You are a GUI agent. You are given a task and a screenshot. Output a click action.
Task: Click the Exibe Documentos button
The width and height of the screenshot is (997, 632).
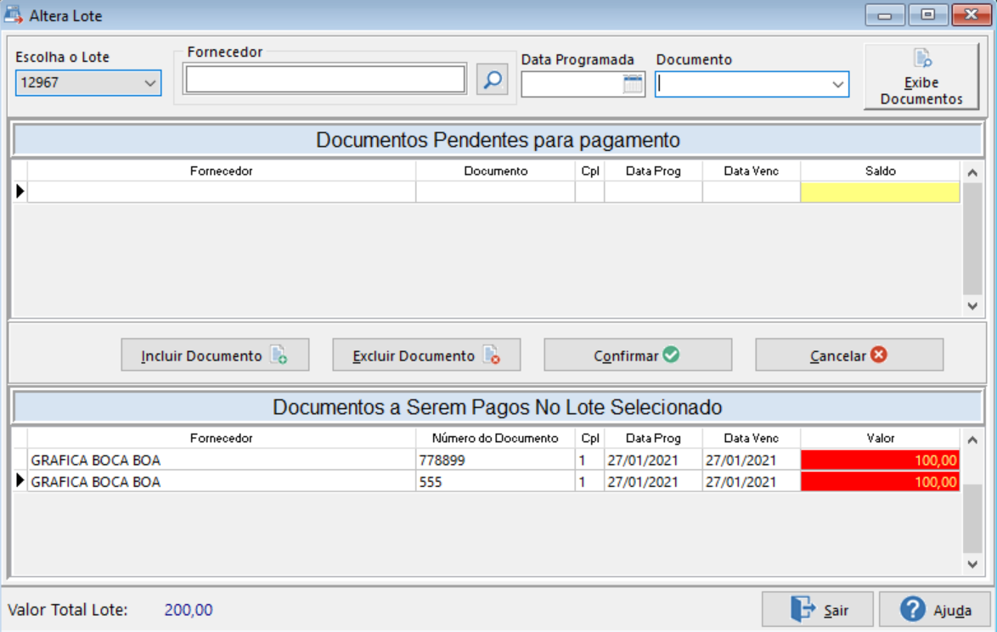click(x=921, y=77)
